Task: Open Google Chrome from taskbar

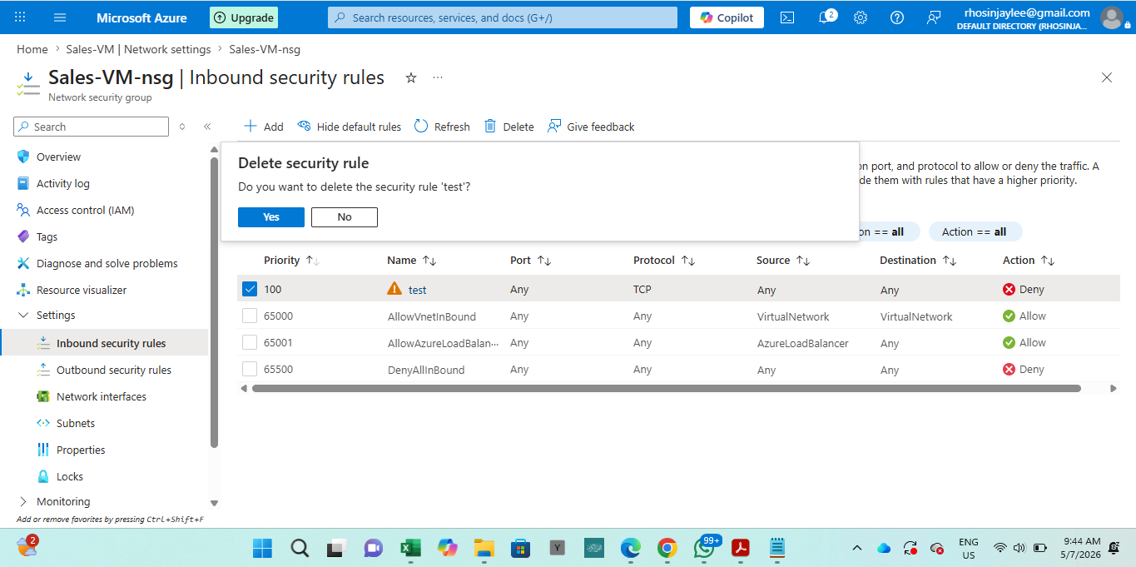Action: tap(667, 548)
